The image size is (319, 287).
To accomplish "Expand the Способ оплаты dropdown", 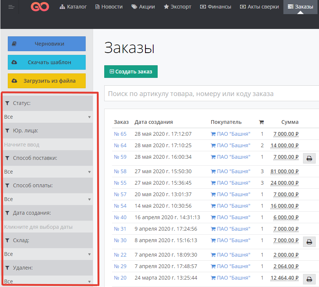I will tap(47, 199).
